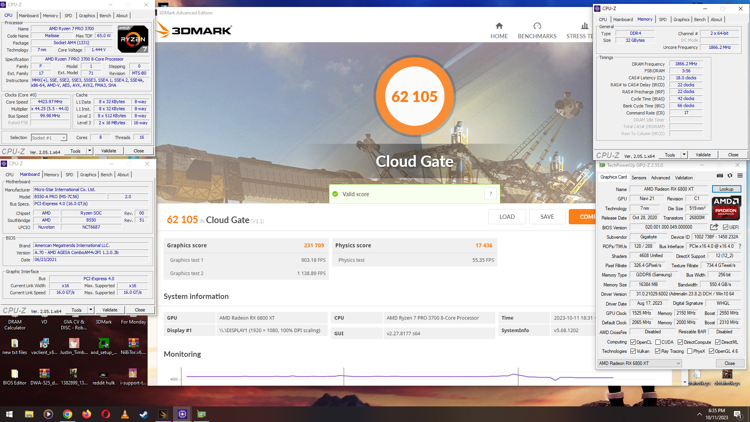Open VLC media player from the taskbar
This screenshot has height=422, width=750.
pos(125,414)
